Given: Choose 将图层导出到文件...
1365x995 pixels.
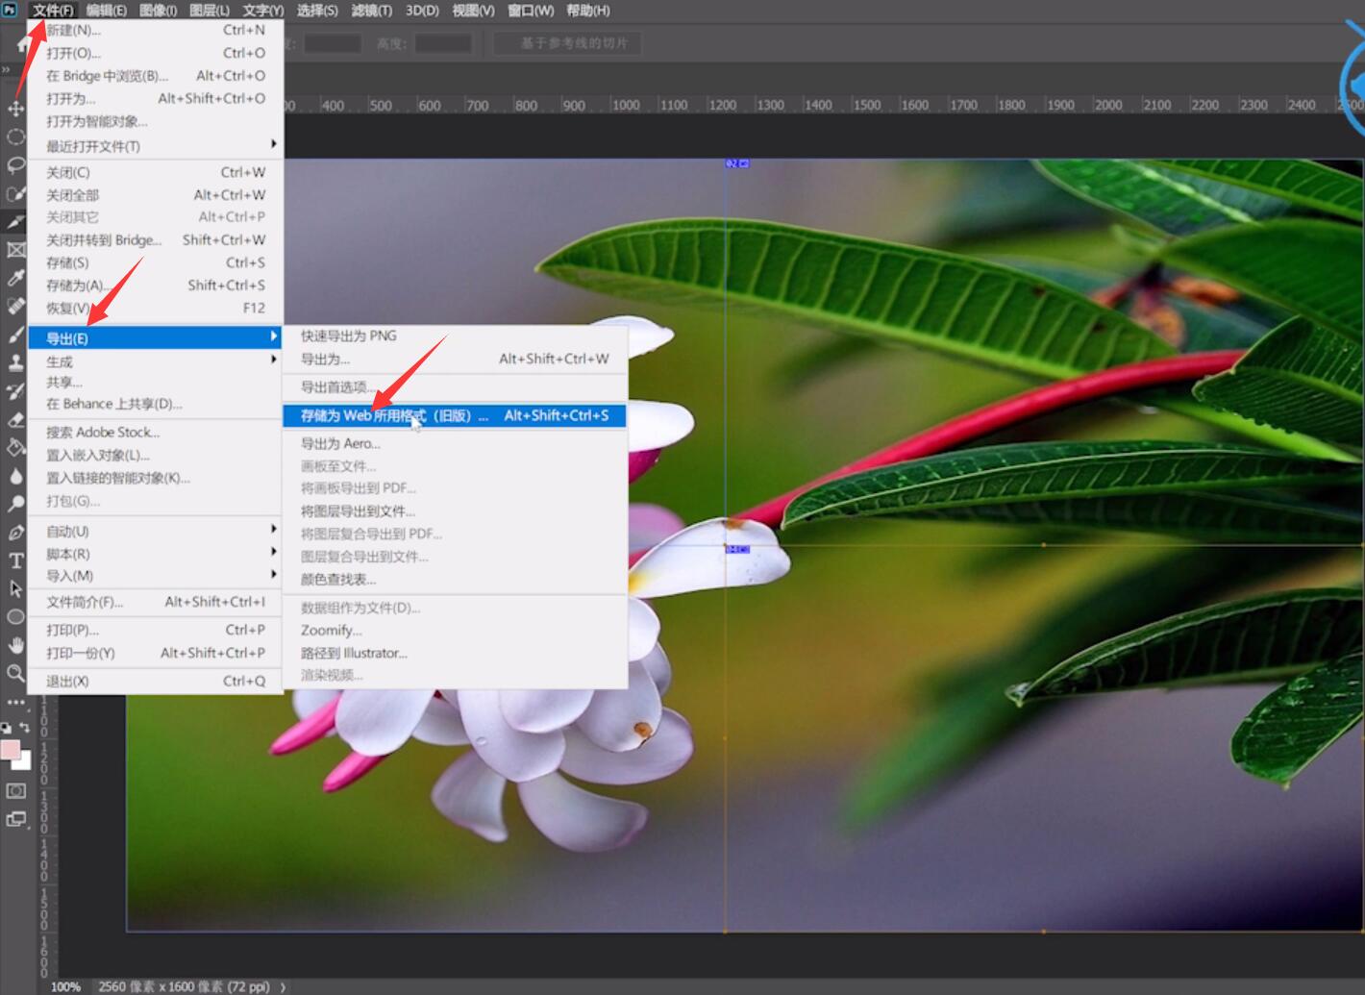Looking at the screenshot, I should coord(455,510).
